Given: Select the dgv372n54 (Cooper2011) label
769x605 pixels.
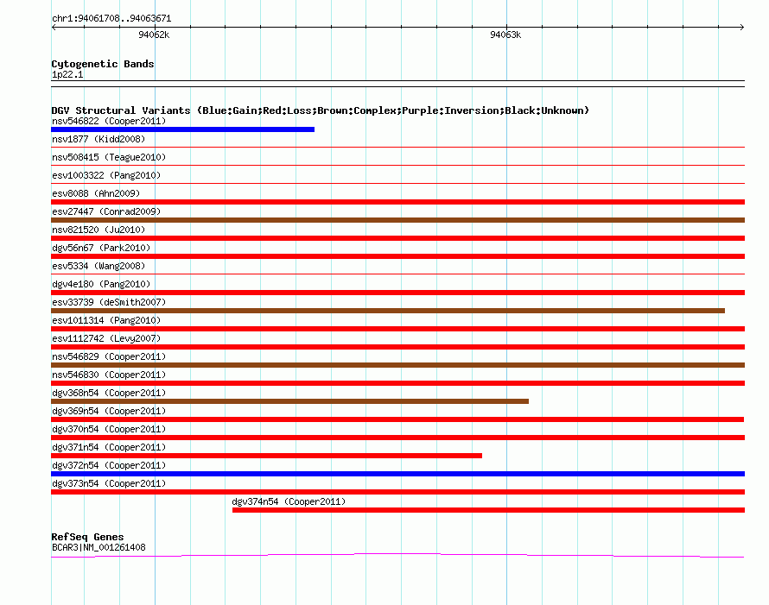Looking at the screenshot, I should tap(109, 465).
